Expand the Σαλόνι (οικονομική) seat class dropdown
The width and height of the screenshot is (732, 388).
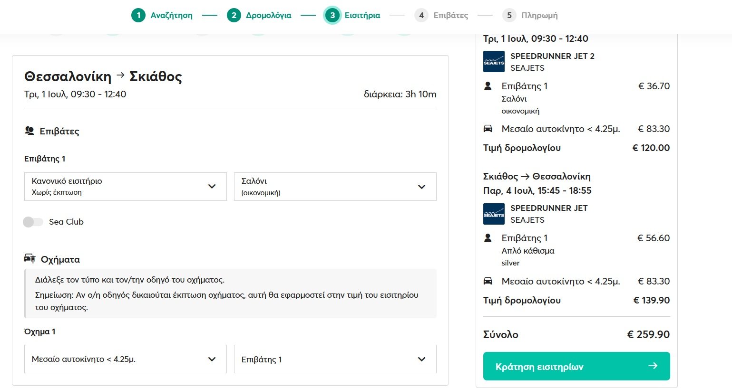coord(335,187)
